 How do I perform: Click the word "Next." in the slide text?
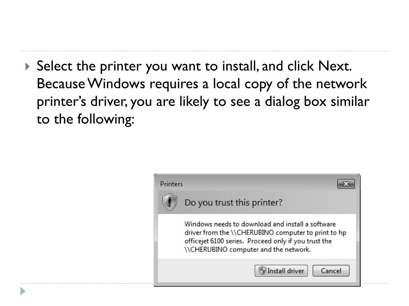coord(335,66)
